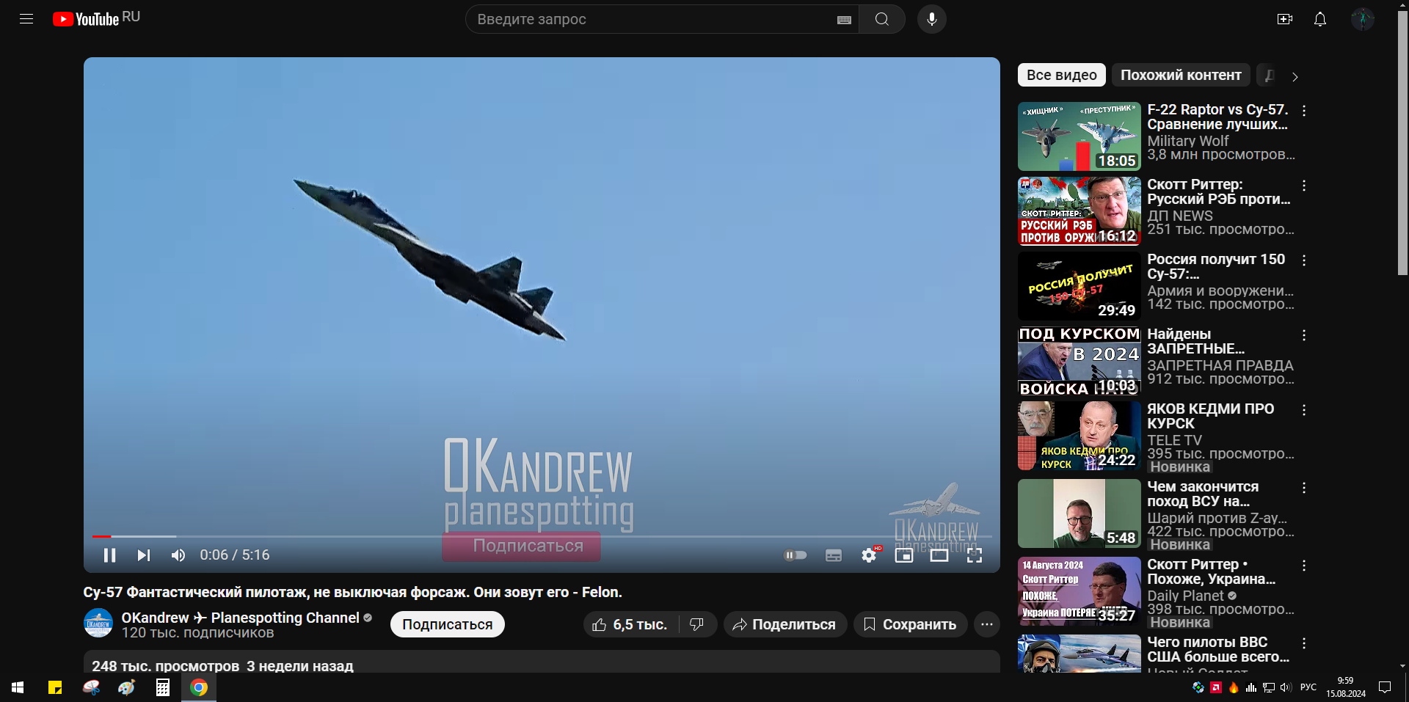Image resolution: width=1409 pixels, height=702 pixels.
Task: Click the ДП NEWS channel name
Action: tap(1180, 216)
